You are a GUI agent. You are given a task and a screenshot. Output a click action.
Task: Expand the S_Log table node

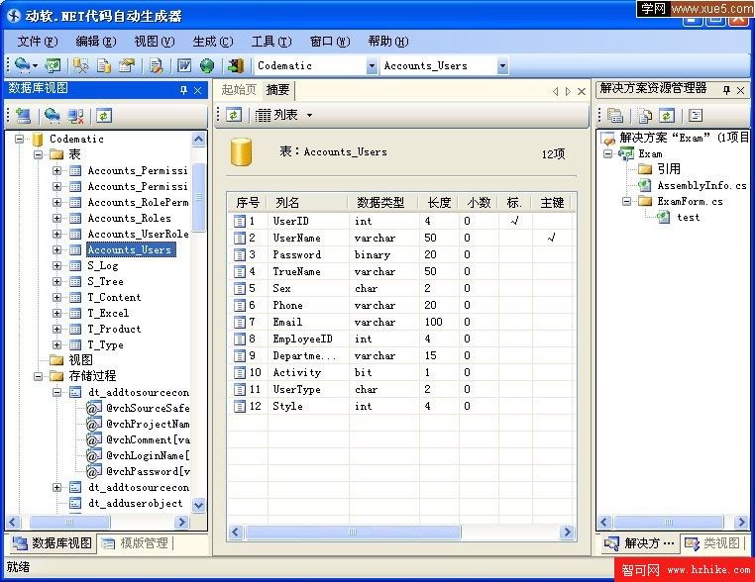click(x=56, y=266)
